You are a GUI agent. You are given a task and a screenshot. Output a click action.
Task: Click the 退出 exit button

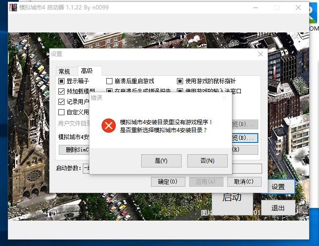(278, 207)
